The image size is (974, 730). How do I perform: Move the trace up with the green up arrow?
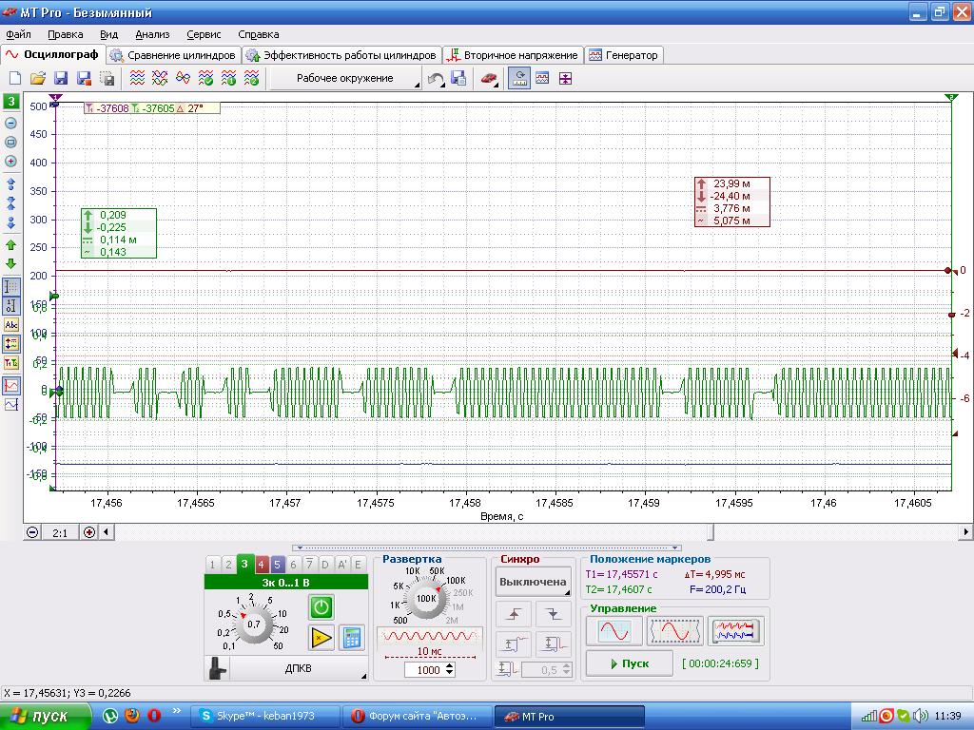pos(10,245)
